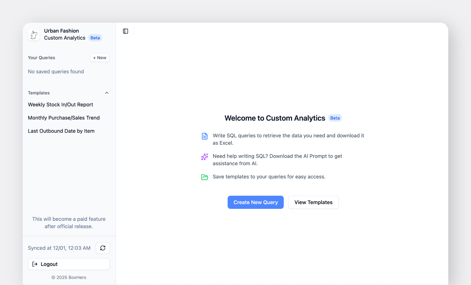Viewport: 471px width, 285px height.
Task: Open the Monthly Purchase/Sales Trend template
Action: tap(64, 118)
